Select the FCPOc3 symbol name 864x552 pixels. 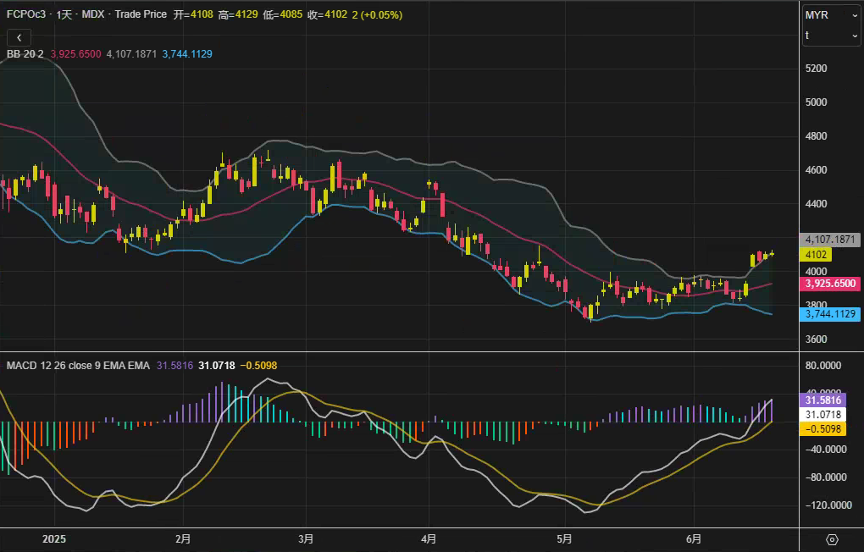[26, 14]
